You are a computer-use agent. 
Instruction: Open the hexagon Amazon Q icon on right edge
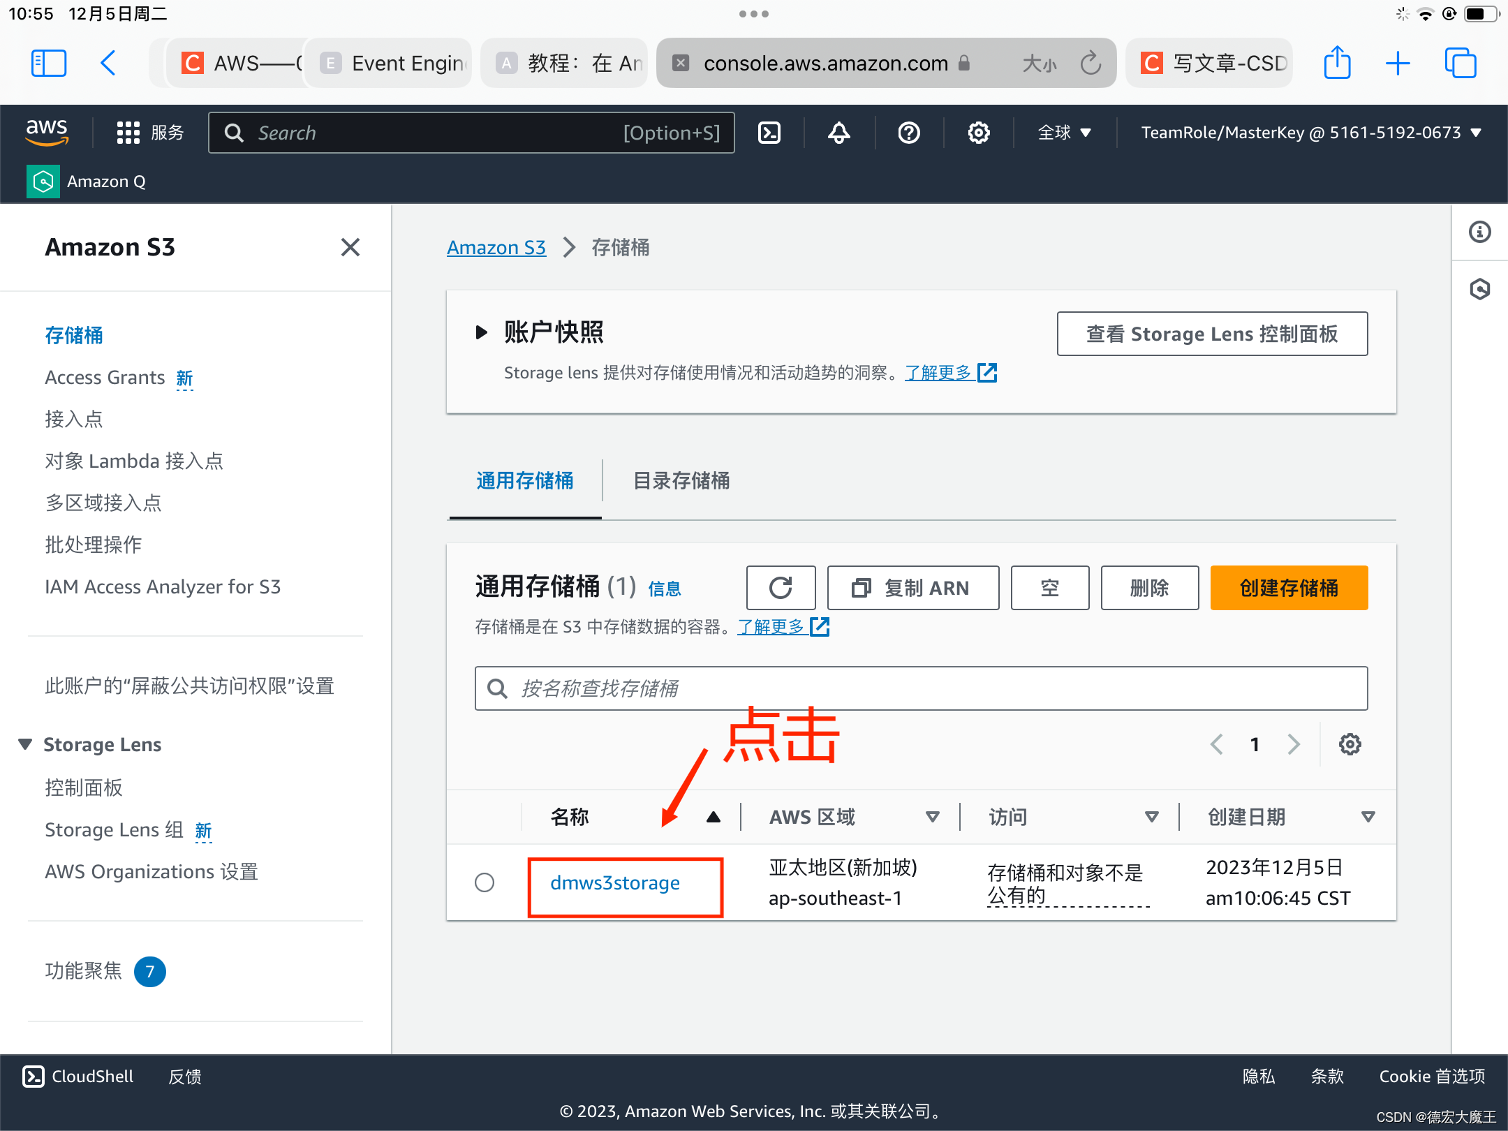pos(1480,289)
